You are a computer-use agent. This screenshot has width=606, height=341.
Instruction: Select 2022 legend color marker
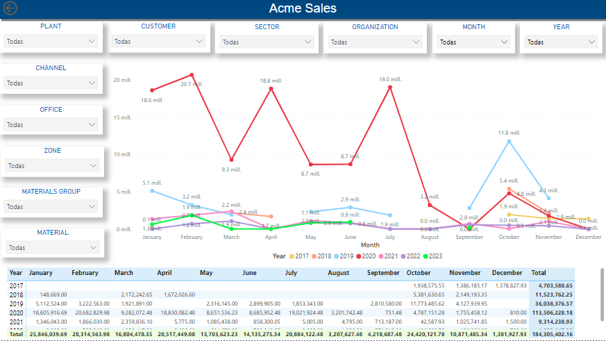(403, 256)
